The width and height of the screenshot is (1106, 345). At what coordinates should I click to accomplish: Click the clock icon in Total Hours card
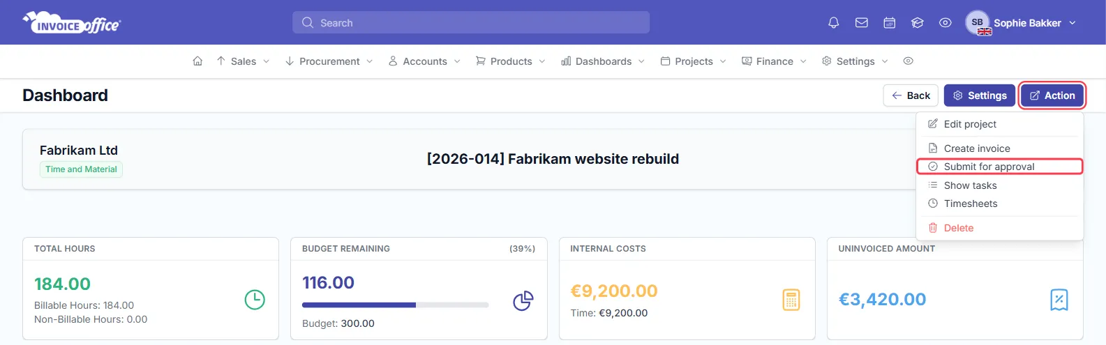(255, 300)
